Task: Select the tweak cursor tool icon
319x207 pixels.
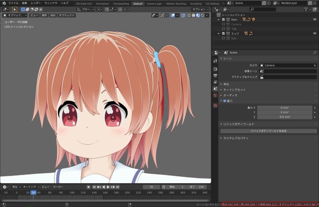Action: tap(15, 9)
